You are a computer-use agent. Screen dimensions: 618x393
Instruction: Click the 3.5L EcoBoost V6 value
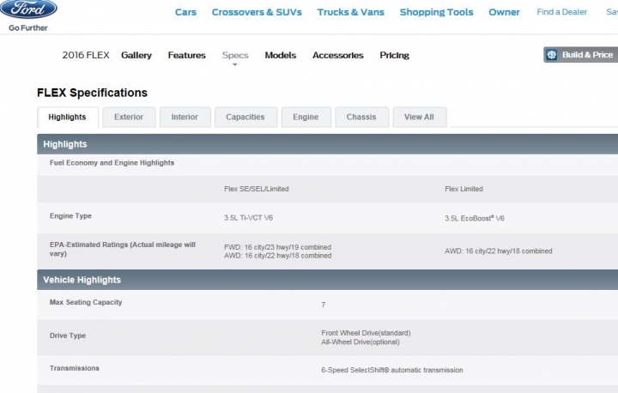click(475, 218)
